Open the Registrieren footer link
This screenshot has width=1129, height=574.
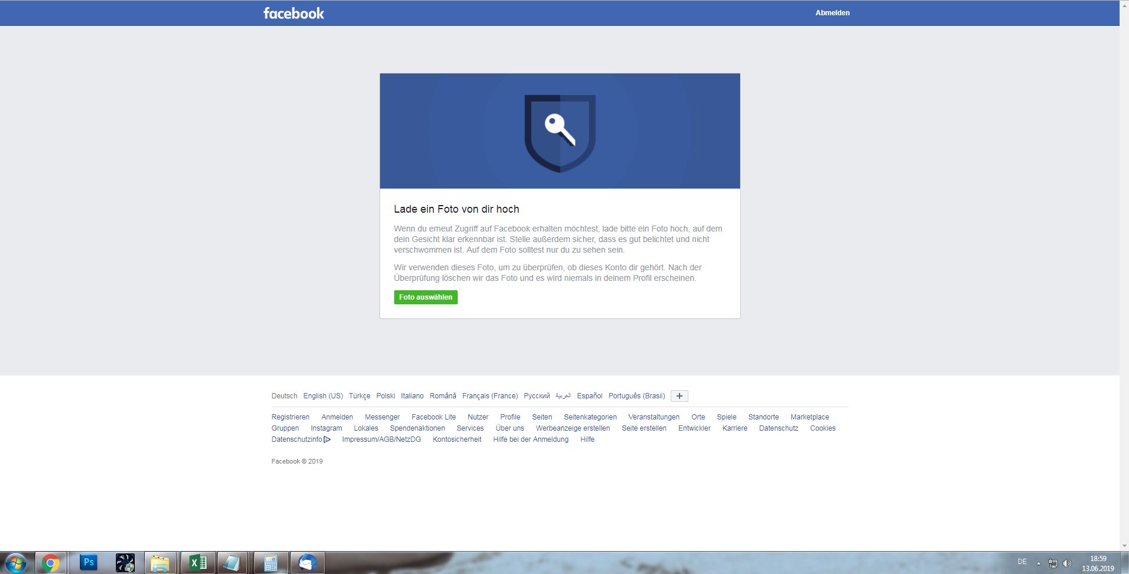coord(291,417)
